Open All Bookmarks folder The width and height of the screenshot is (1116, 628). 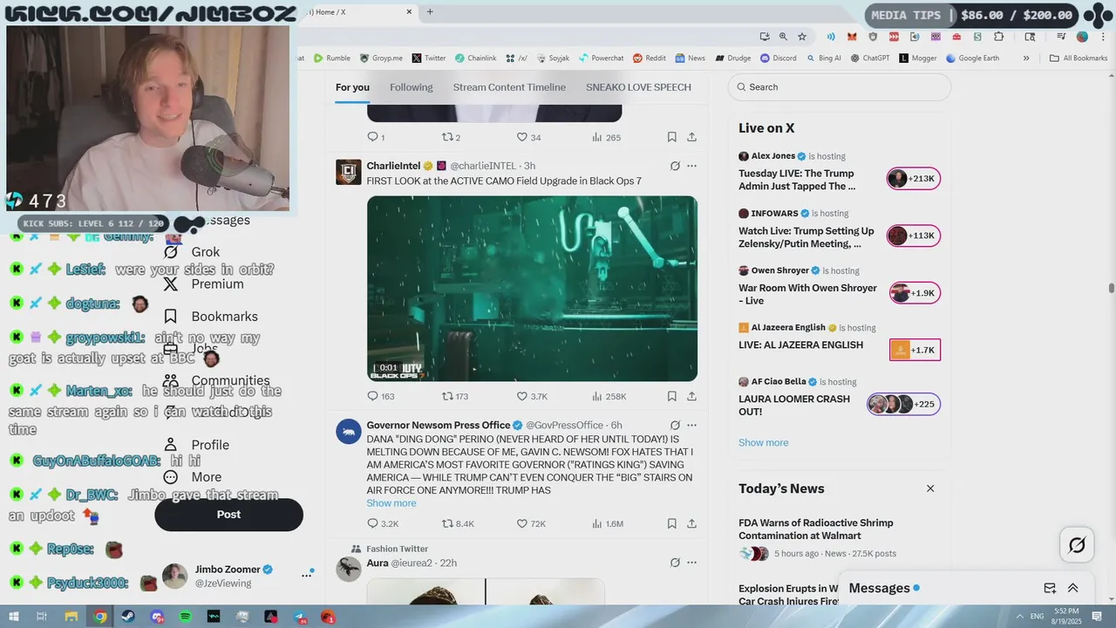[x=1079, y=58]
